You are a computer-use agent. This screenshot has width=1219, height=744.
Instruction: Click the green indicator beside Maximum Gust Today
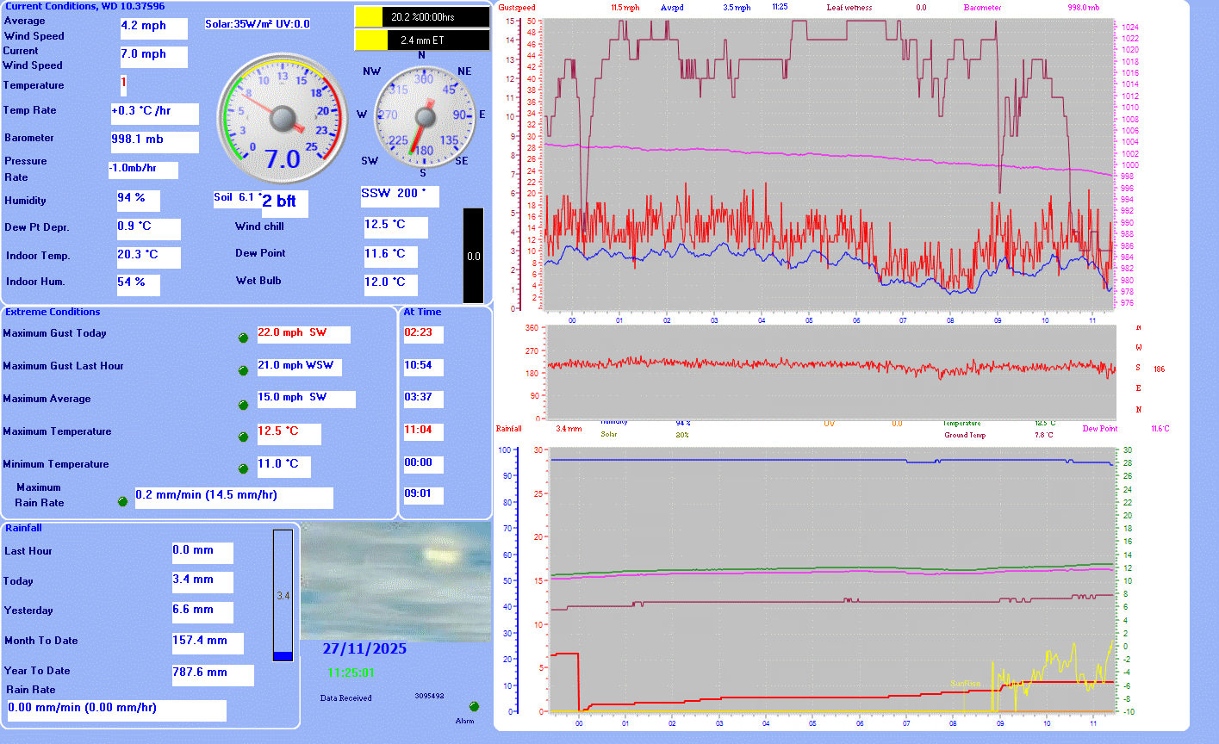tap(243, 338)
